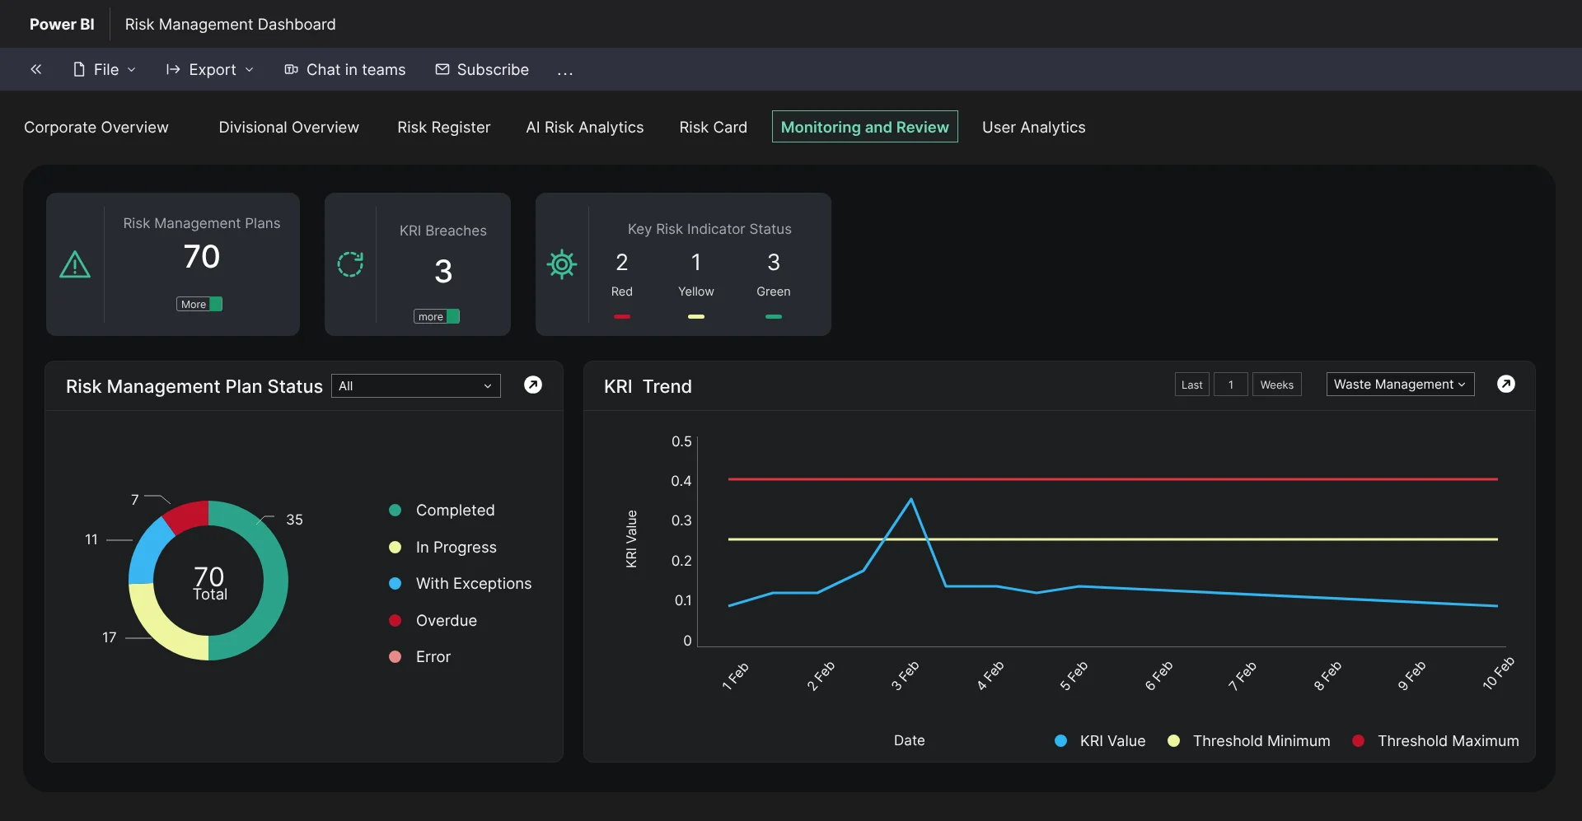Click the Subscribe envelope icon
This screenshot has width=1582, height=821.
point(442,69)
